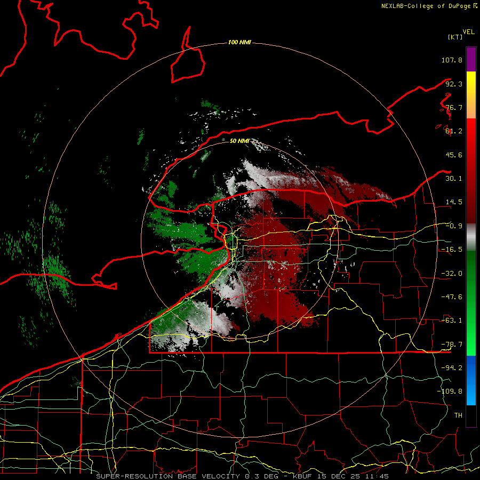Click the TH legend label

click(x=458, y=415)
